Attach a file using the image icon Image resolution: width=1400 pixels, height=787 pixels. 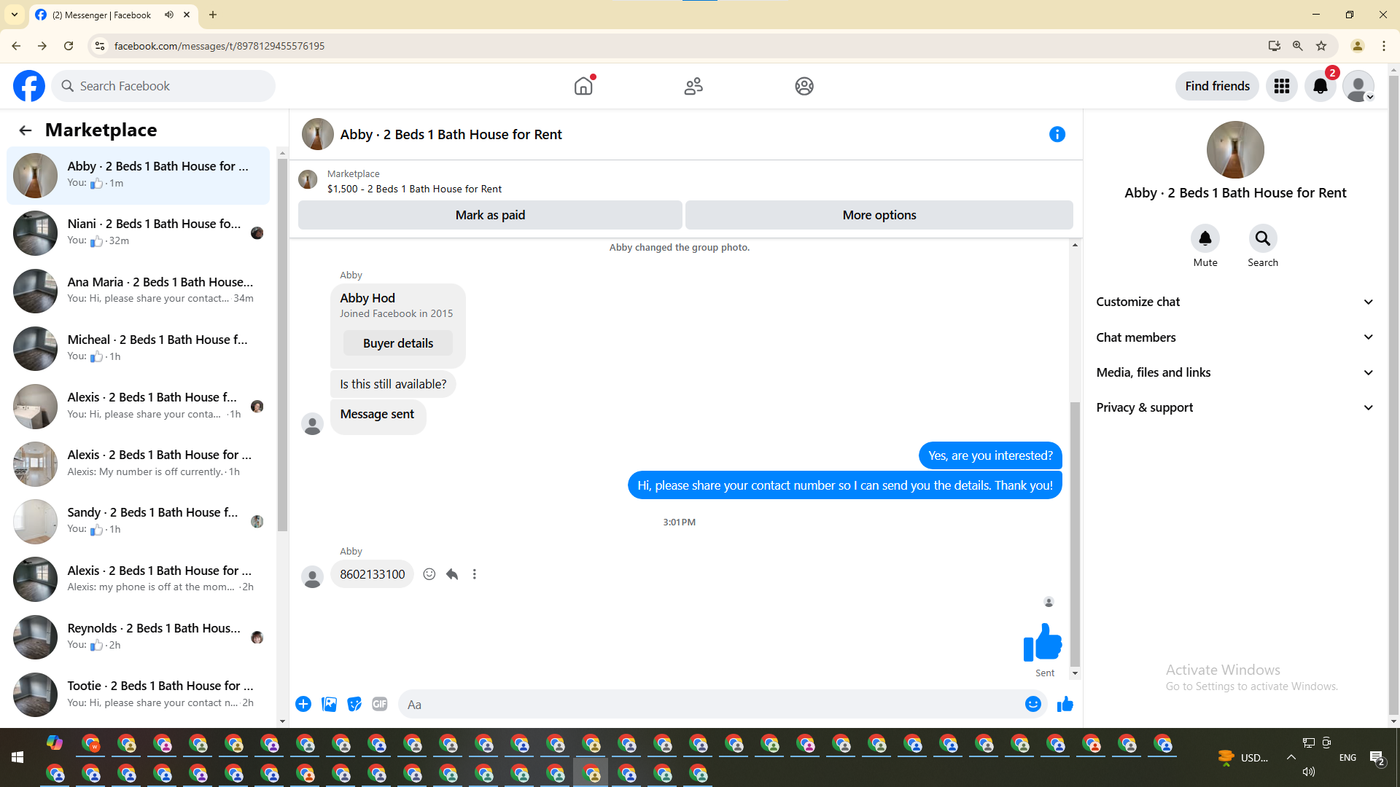click(329, 704)
